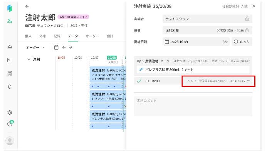Go to next dates with right arrow
This screenshot has height=156, width=267.
tap(70, 47)
